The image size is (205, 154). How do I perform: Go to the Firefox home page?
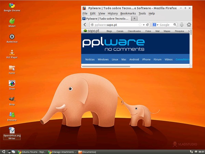coord(189,25)
